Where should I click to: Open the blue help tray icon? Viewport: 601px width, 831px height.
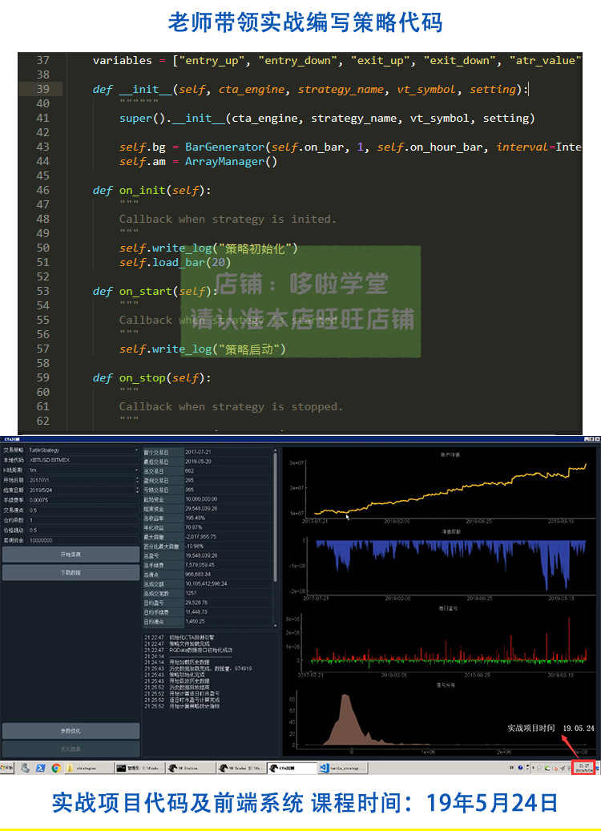click(x=520, y=768)
